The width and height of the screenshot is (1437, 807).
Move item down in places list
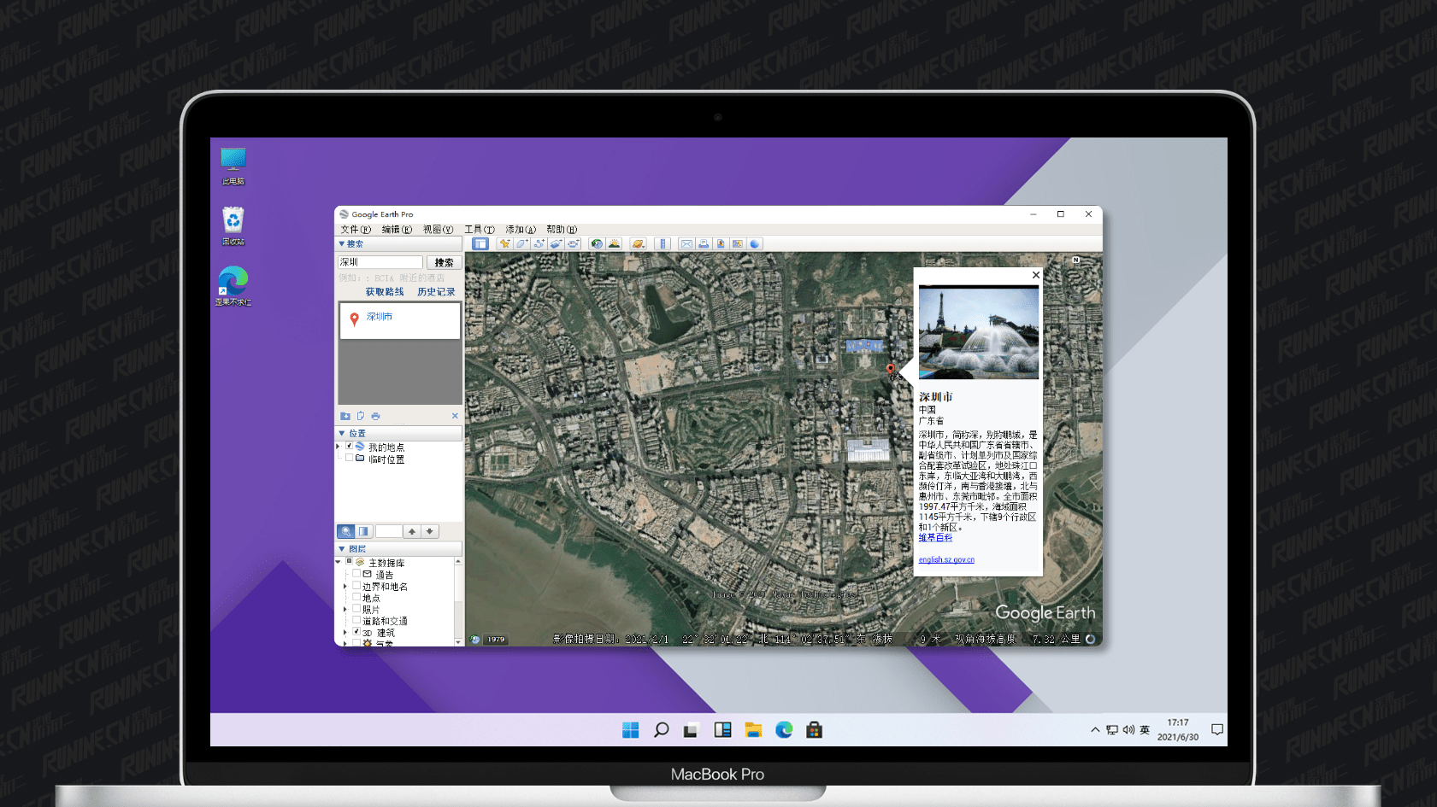[x=430, y=531]
